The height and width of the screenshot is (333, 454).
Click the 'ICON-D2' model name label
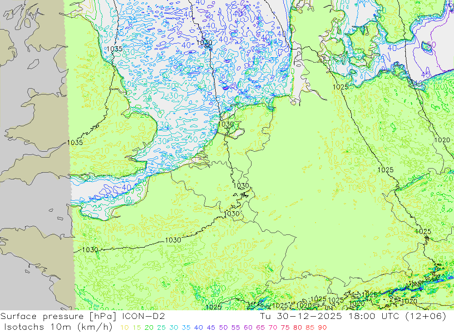[x=143, y=316]
